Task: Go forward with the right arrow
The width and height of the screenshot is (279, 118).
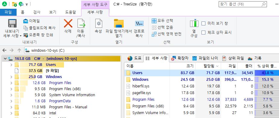Action: tap(11, 50)
